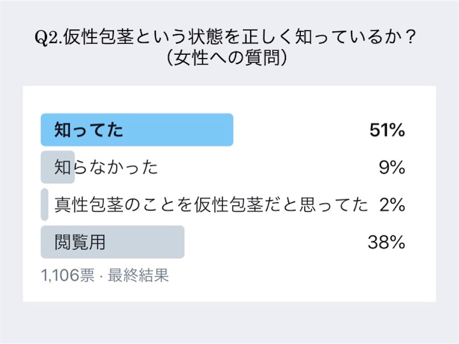
Task: Click the gray 閲覧用 result bar
Action: tap(113, 242)
